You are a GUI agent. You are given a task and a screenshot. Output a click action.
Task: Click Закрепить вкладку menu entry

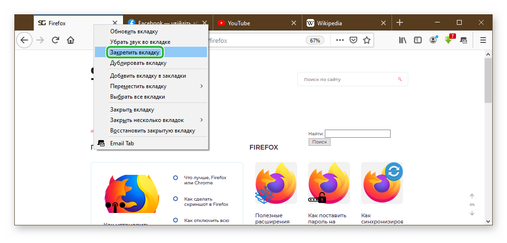pos(151,52)
